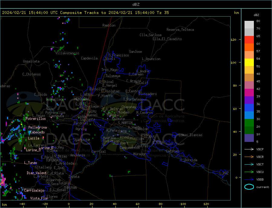The image size is (272, 208).
Task: Click the Cabecedo station label
Action: [37, 132]
